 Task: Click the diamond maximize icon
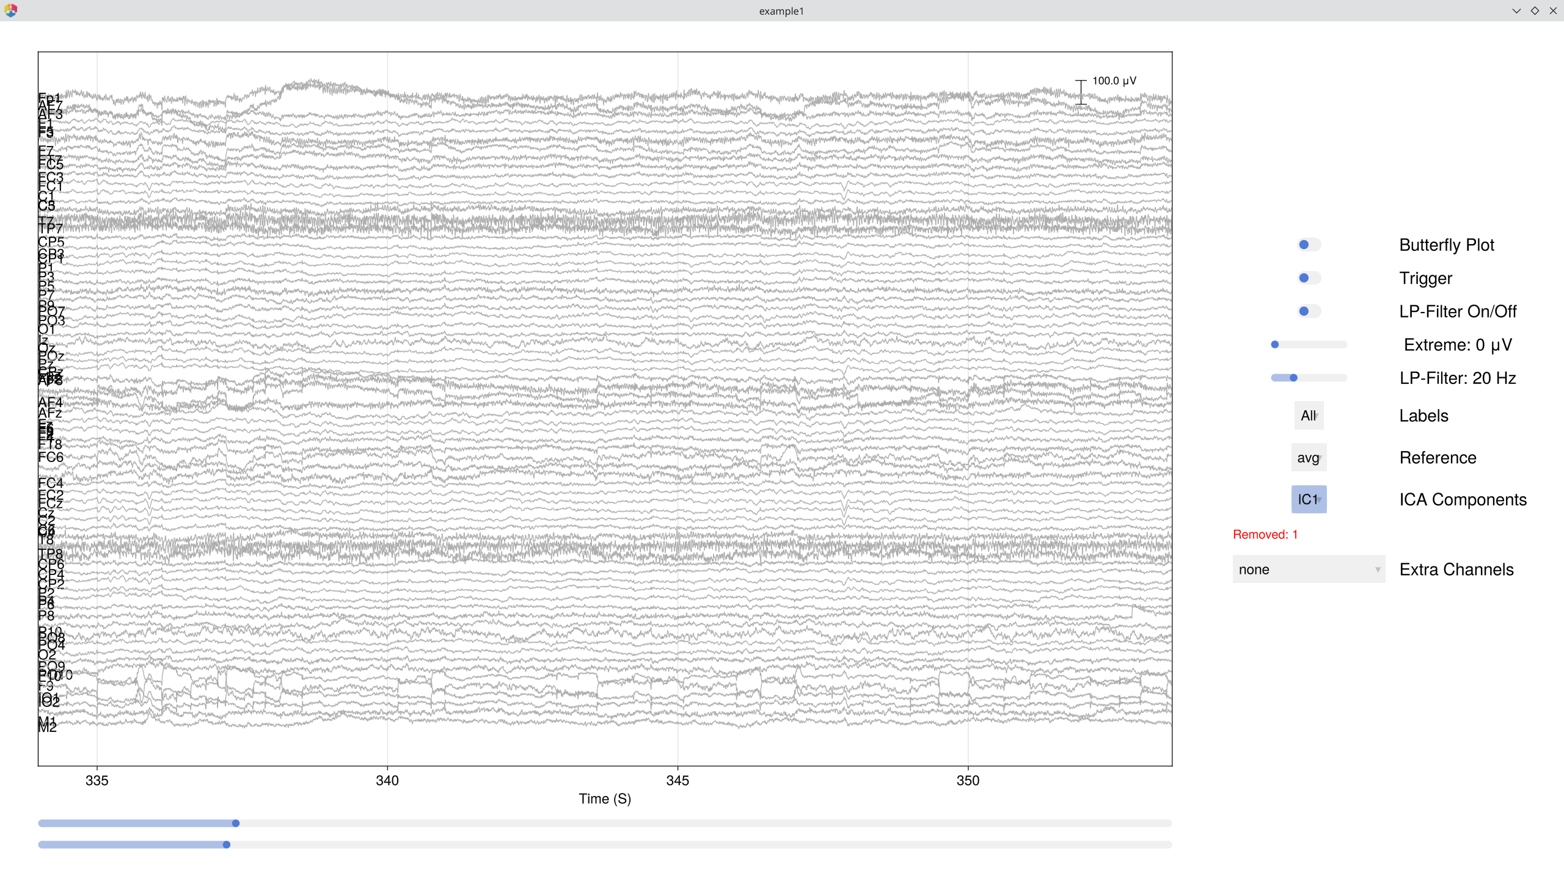pos(1535,10)
